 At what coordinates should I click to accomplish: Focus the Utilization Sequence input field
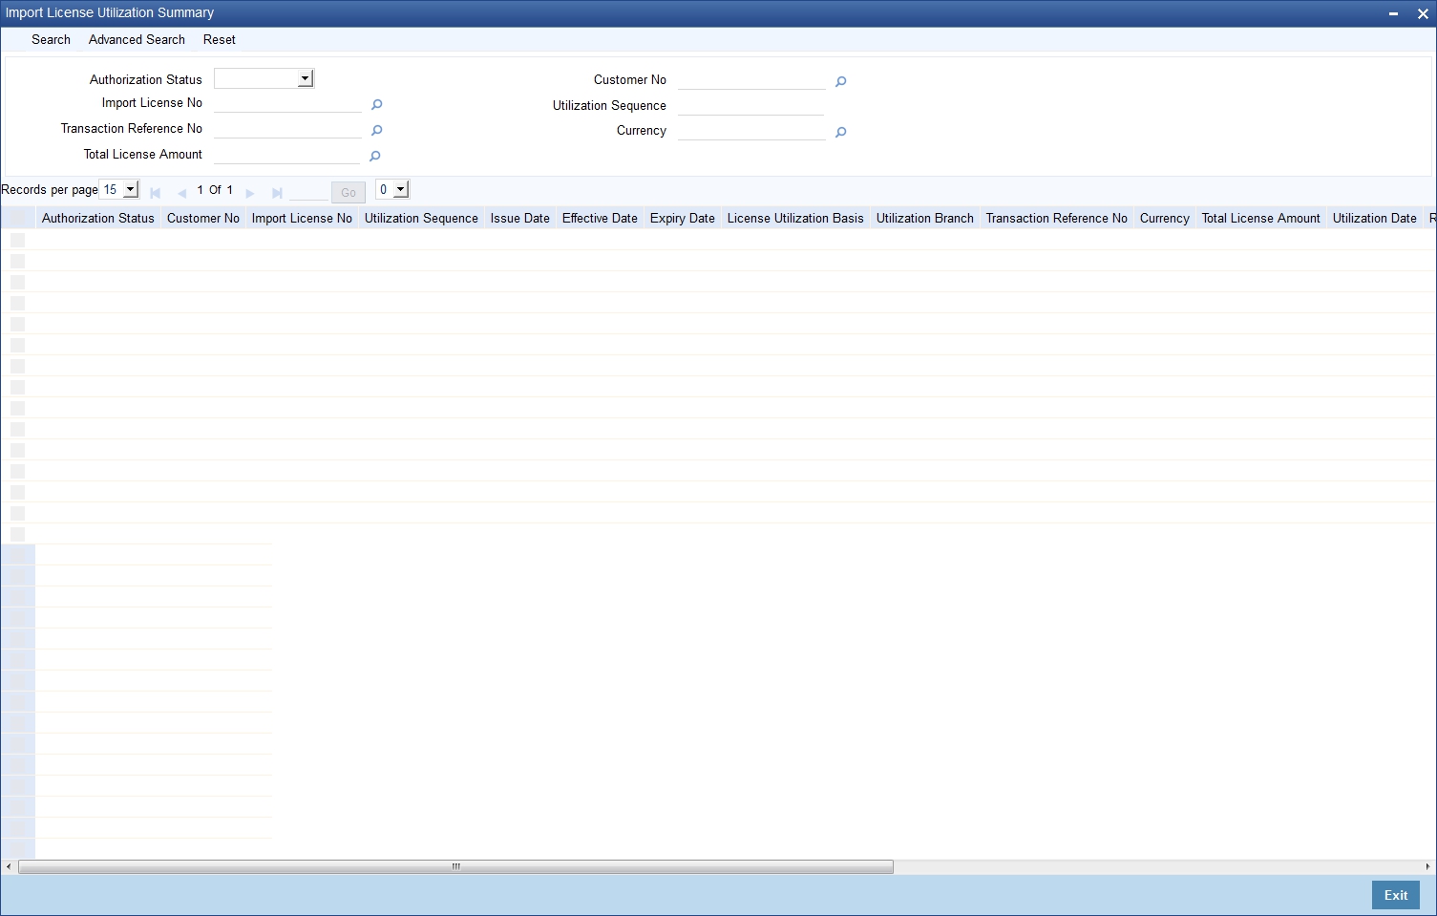[751, 106]
